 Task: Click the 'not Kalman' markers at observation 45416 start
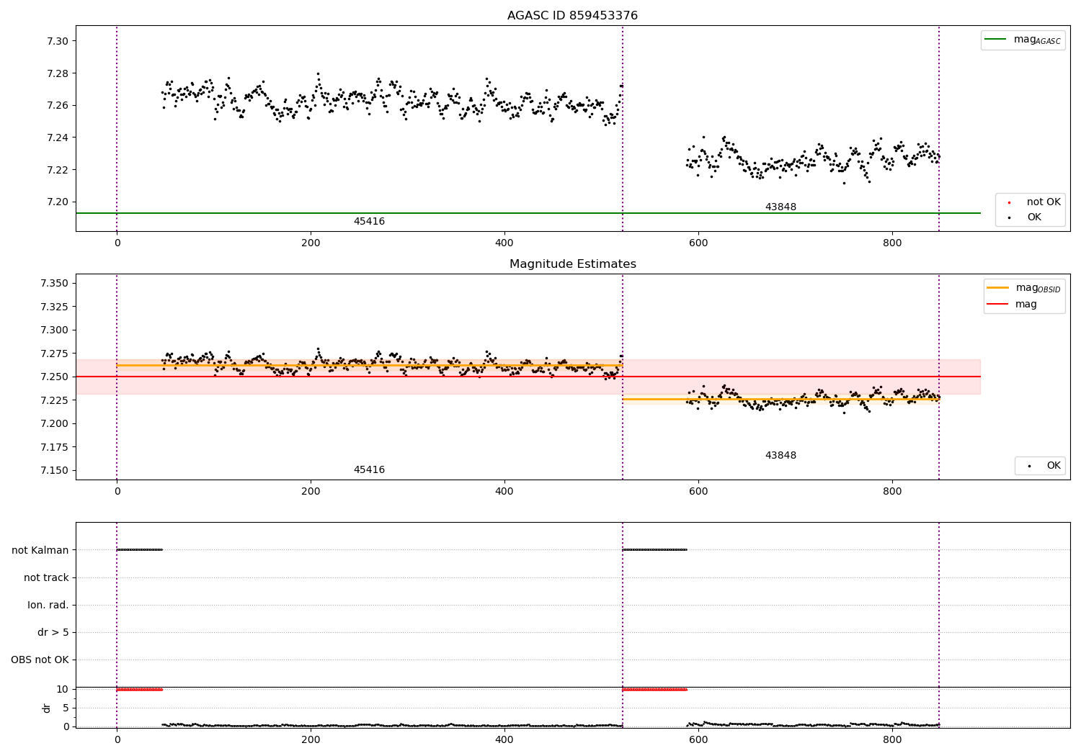click(140, 550)
